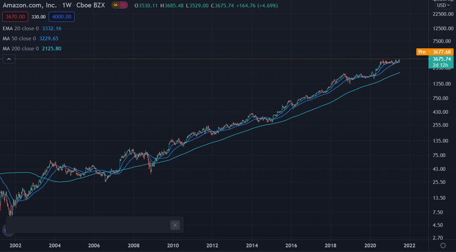Click the EMA value 3332.16
The image size is (456, 252).
pos(52,29)
